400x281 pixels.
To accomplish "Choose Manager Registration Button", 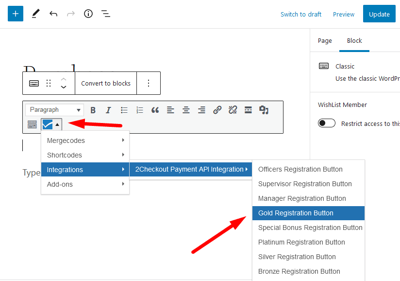I will tap(308, 198).
